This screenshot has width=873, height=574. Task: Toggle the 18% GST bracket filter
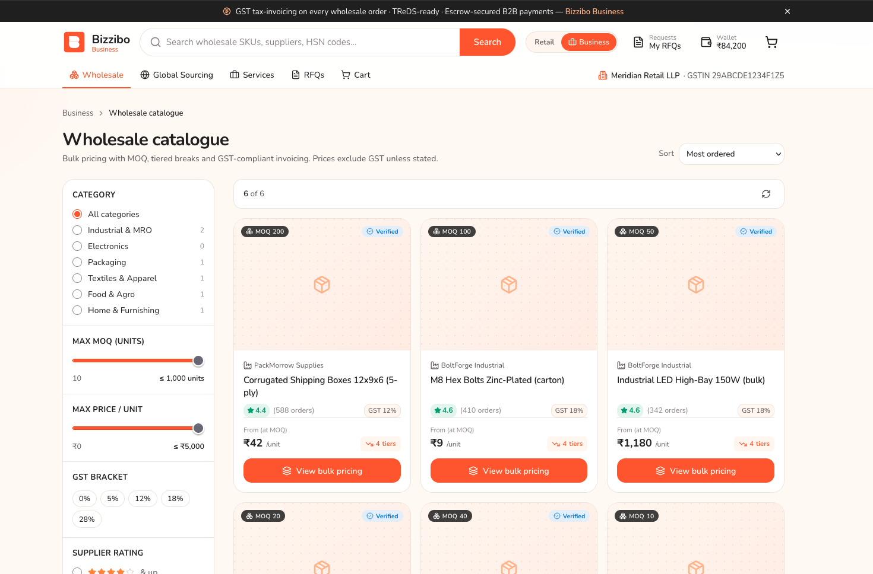pyautogui.click(x=175, y=499)
